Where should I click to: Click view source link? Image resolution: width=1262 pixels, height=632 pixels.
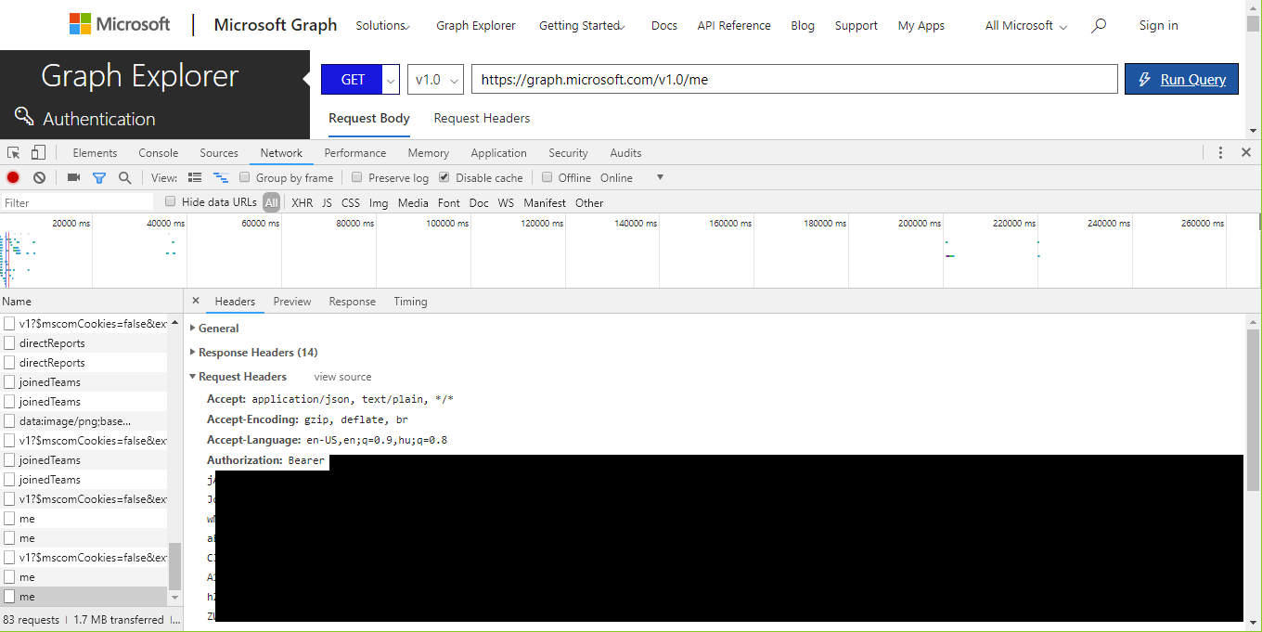[x=342, y=377]
